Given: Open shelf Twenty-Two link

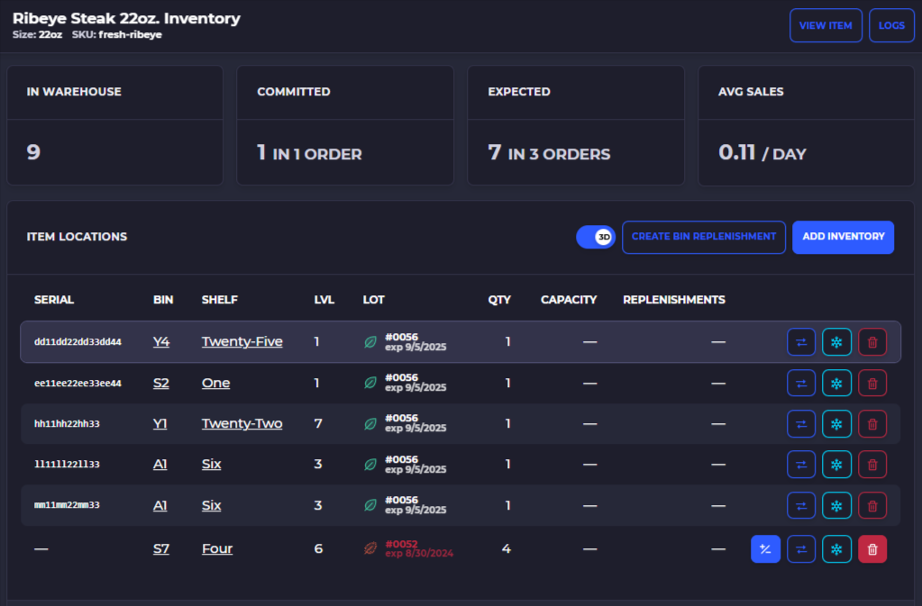Looking at the screenshot, I should pyautogui.click(x=242, y=423).
